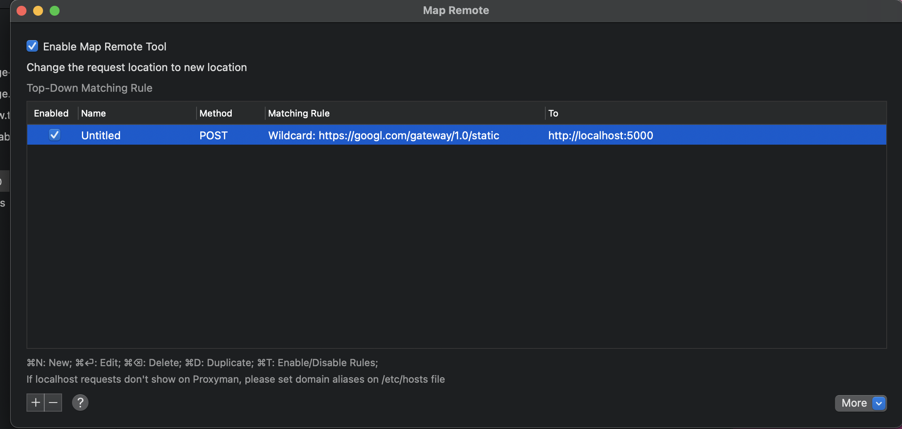Click the green zoom traffic light icon
The height and width of the screenshot is (429, 902).
pyautogui.click(x=54, y=11)
